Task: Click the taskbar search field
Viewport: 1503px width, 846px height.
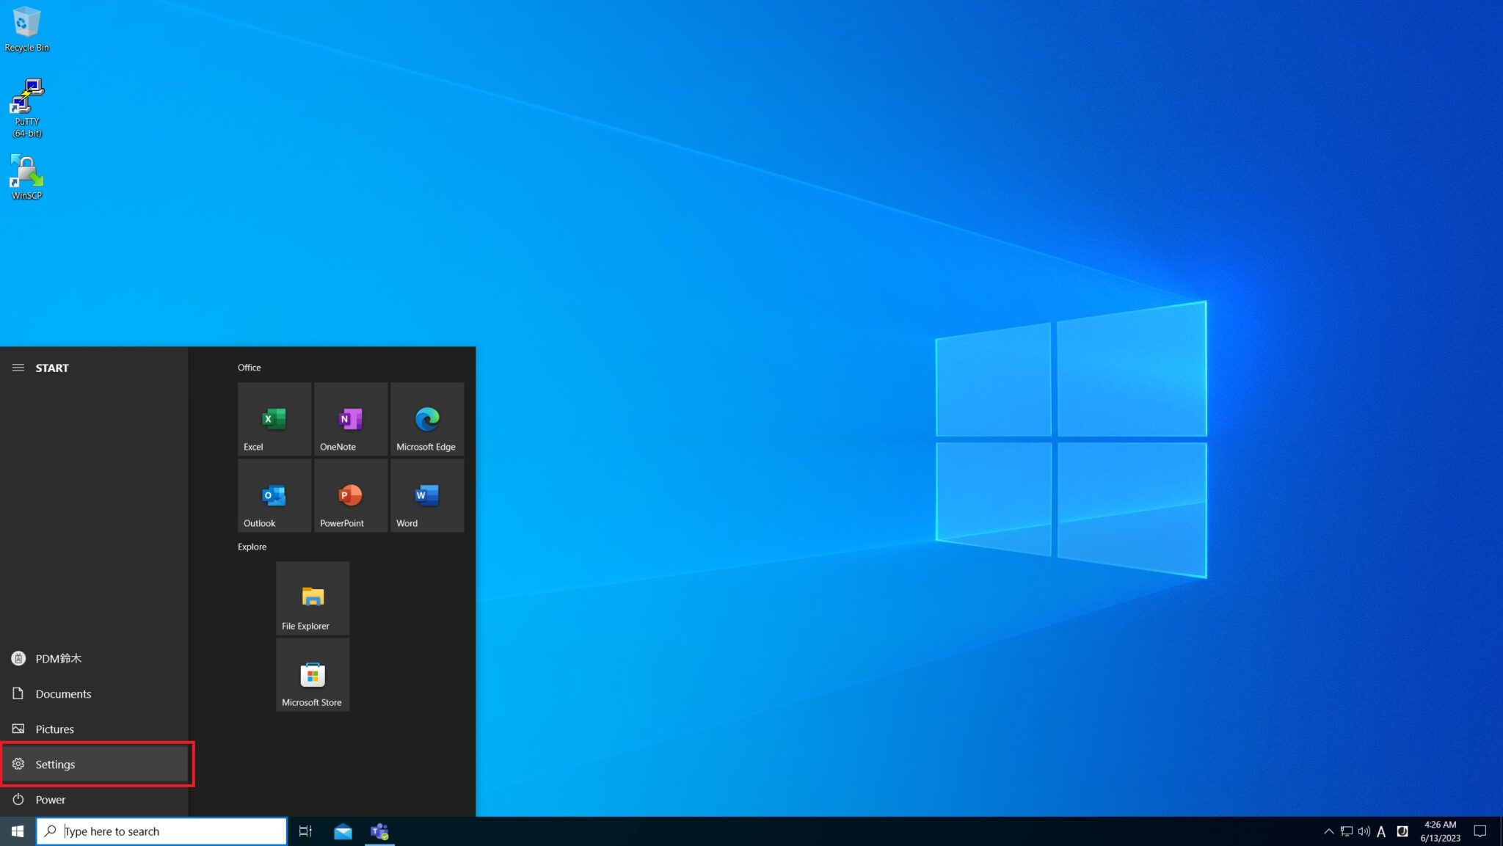Action: (x=161, y=831)
